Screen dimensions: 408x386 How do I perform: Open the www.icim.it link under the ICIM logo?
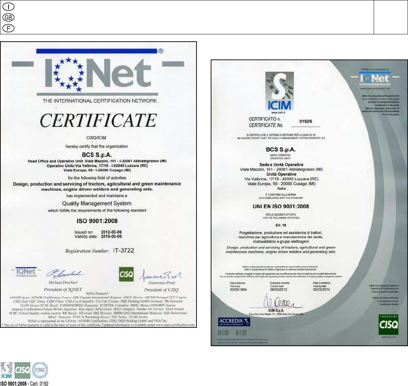(x=278, y=113)
